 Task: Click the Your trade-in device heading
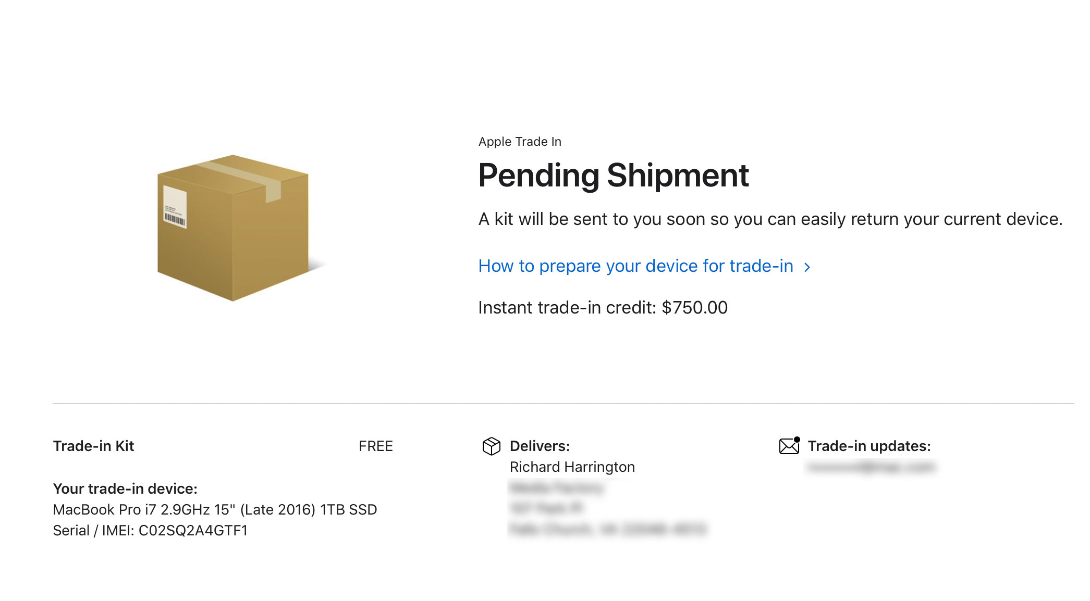pyautogui.click(x=125, y=489)
